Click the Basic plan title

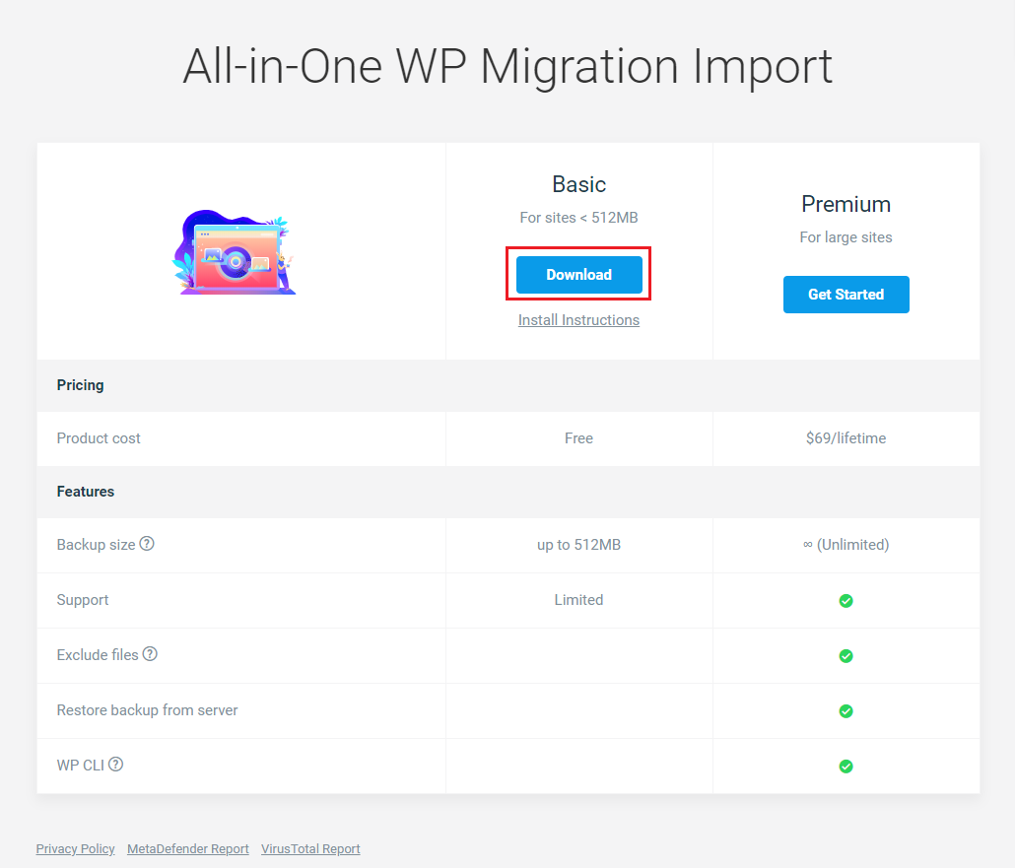click(x=578, y=184)
